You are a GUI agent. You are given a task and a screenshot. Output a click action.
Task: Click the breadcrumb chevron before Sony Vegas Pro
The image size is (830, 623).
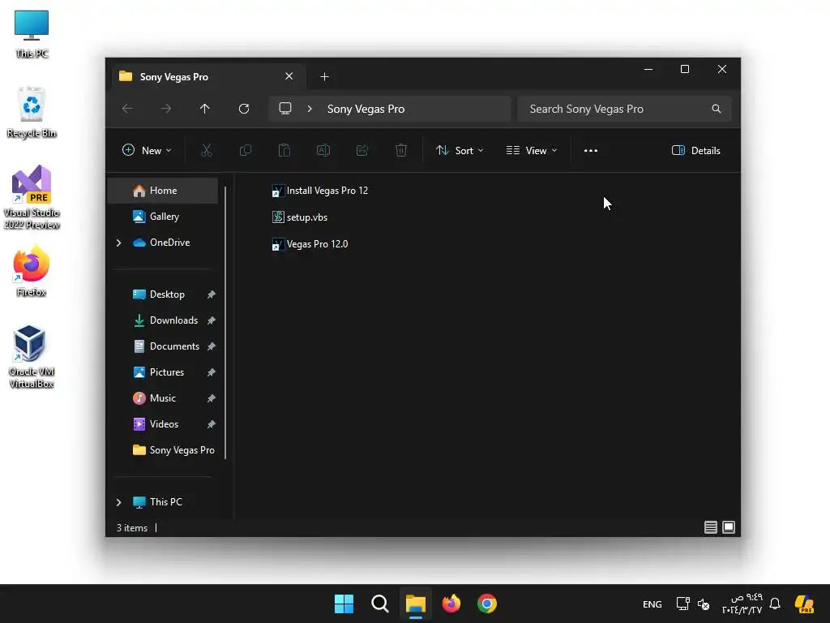coord(310,109)
